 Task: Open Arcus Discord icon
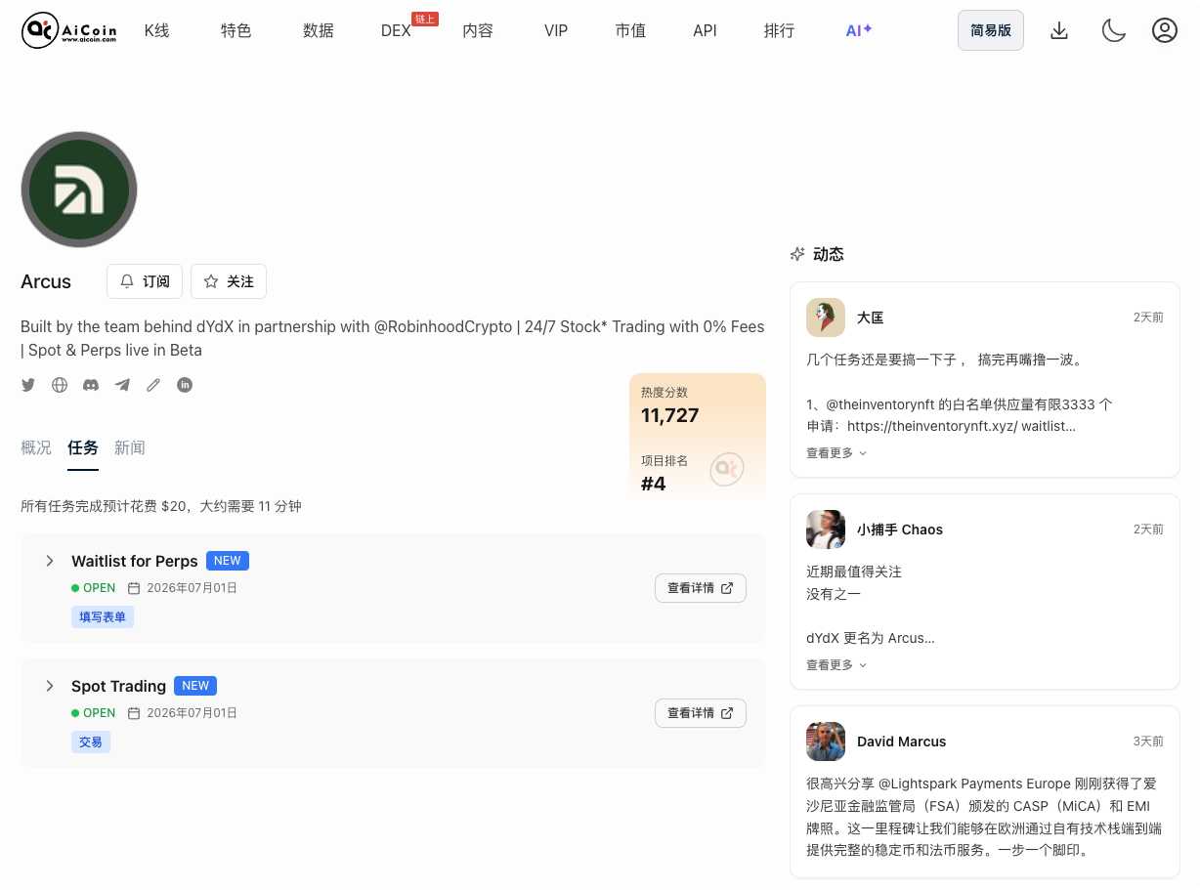tap(91, 385)
